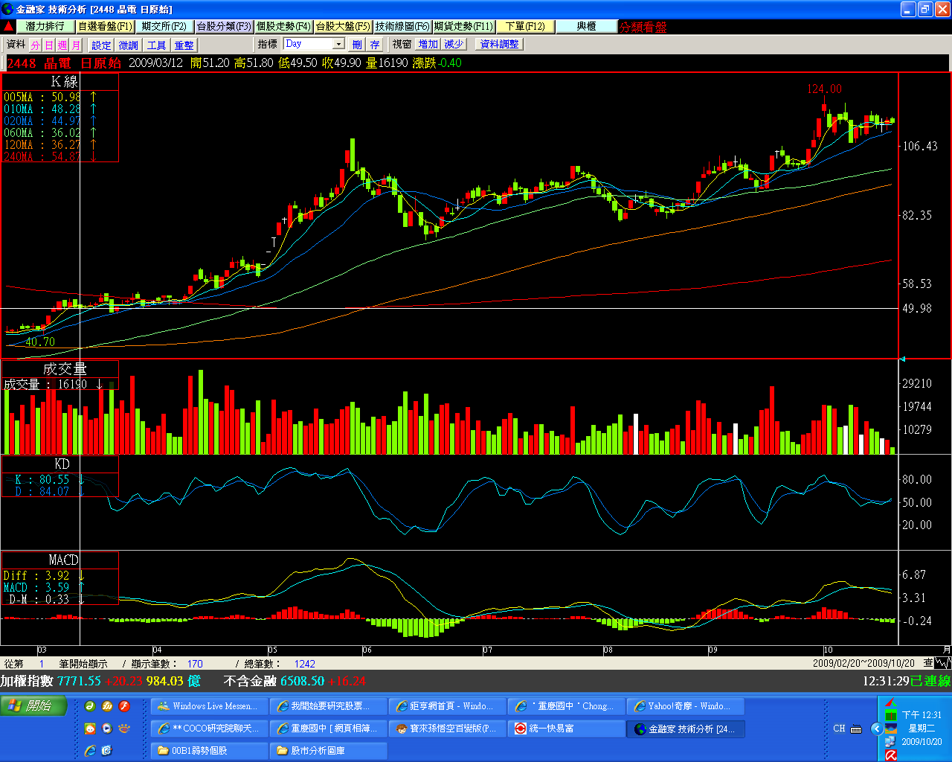952x762 pixels.
Task: Open 下單(F12) order tab
Action: click(525, 26)
